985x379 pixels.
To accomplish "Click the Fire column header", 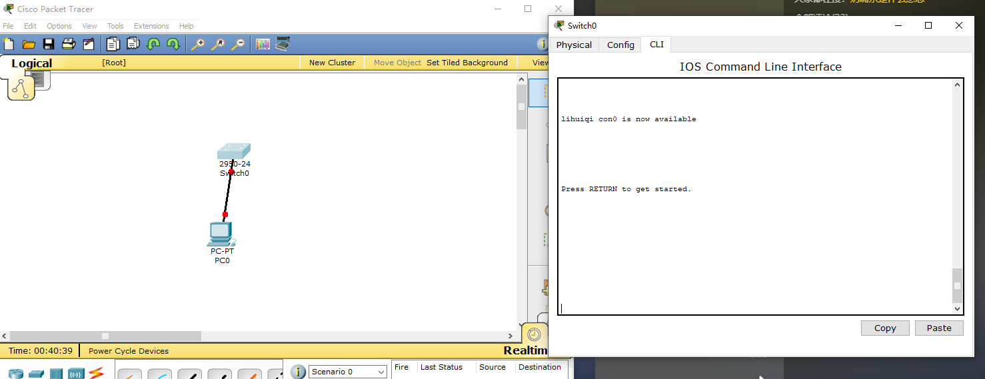I will click(401, 367).
